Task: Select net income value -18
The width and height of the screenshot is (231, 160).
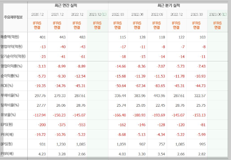Action: coord(123,57)
